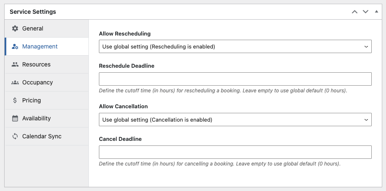Viewport: 386px width, 191px height.
Task: Open the Calendar Sync tab
Action: click(x=41, y=136)
